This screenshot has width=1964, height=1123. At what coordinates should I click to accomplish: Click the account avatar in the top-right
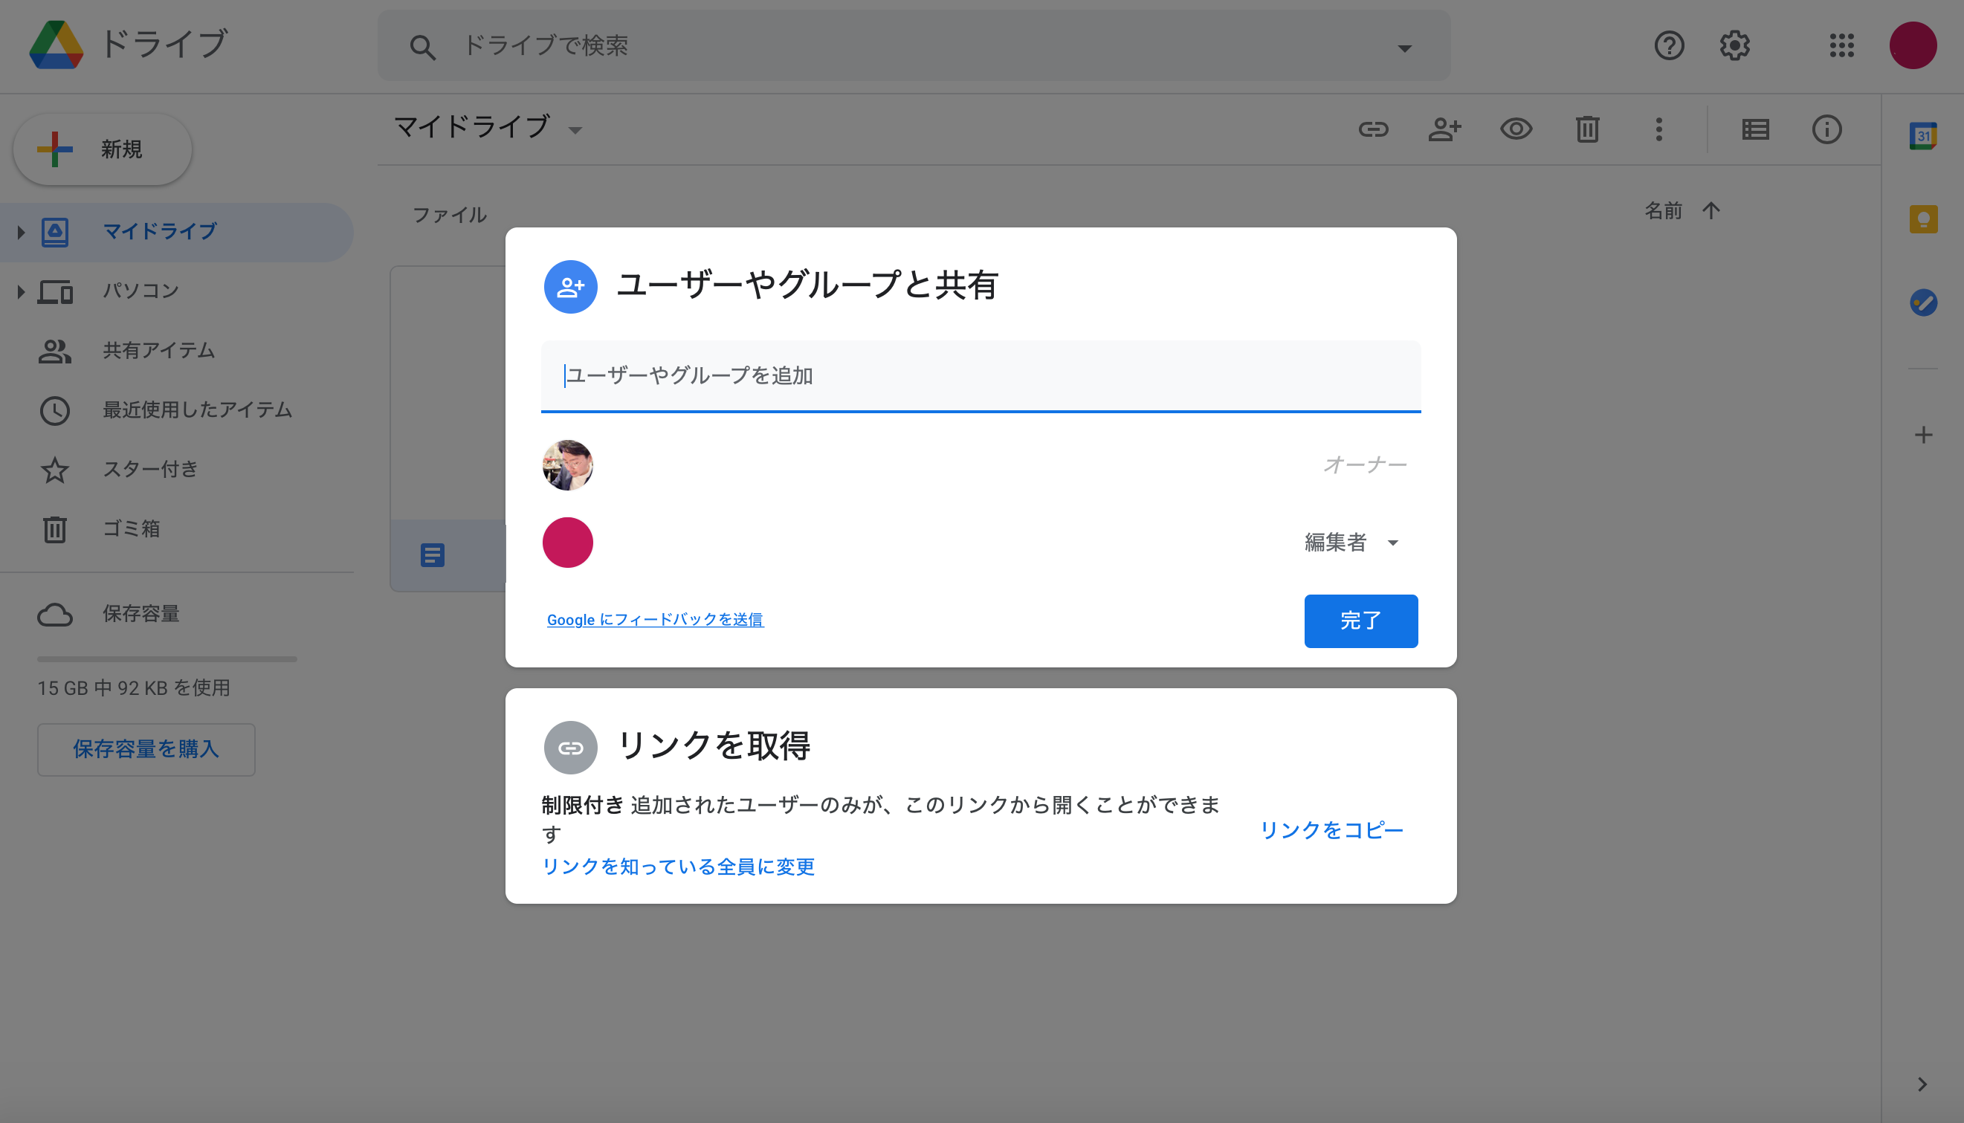point(1912,45)
